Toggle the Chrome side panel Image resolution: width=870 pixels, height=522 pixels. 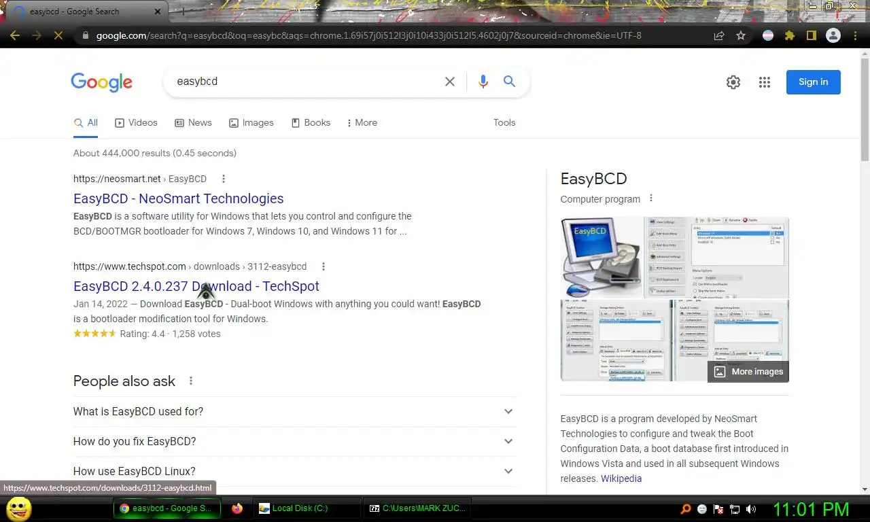[811, 35]
